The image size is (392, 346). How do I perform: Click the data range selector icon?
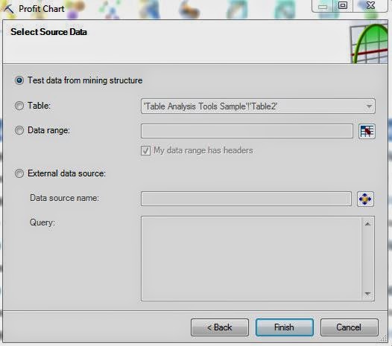[x=367, y=131]
